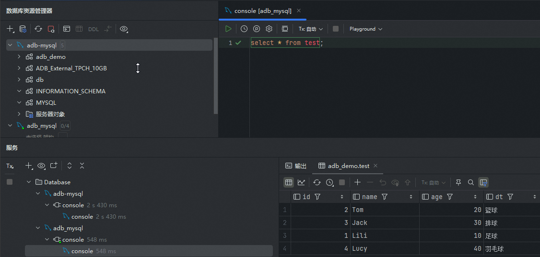Toggle the local filter button in results
The height and width of the screenshot is (257, 540).
tap(483, 182)
